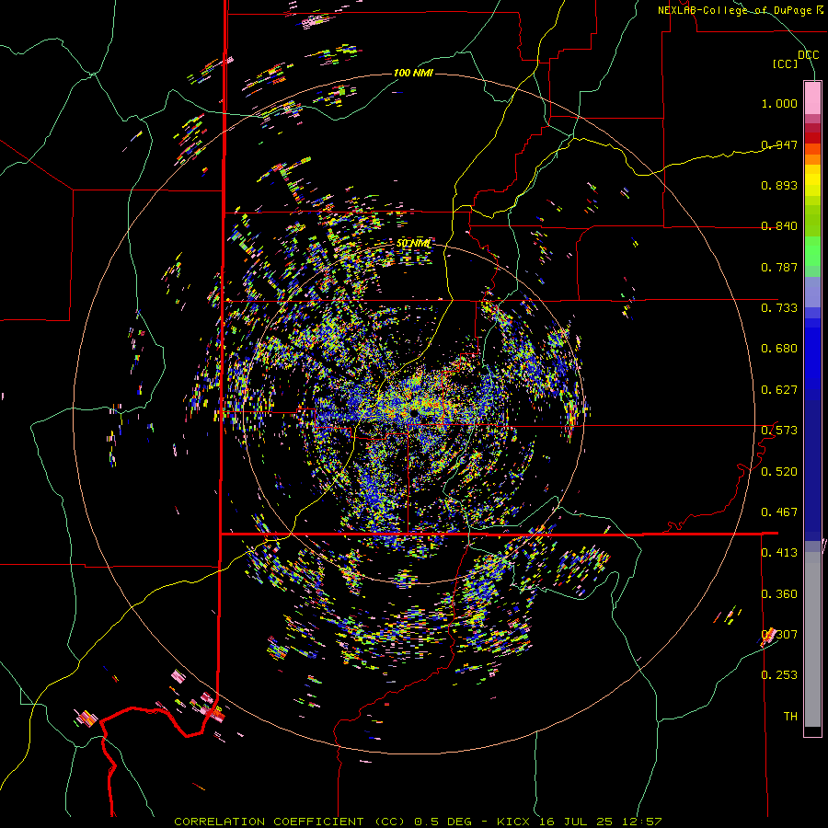The image size is (828, 828).
Task: Click the [CC] units label
Action: [786, 63]
